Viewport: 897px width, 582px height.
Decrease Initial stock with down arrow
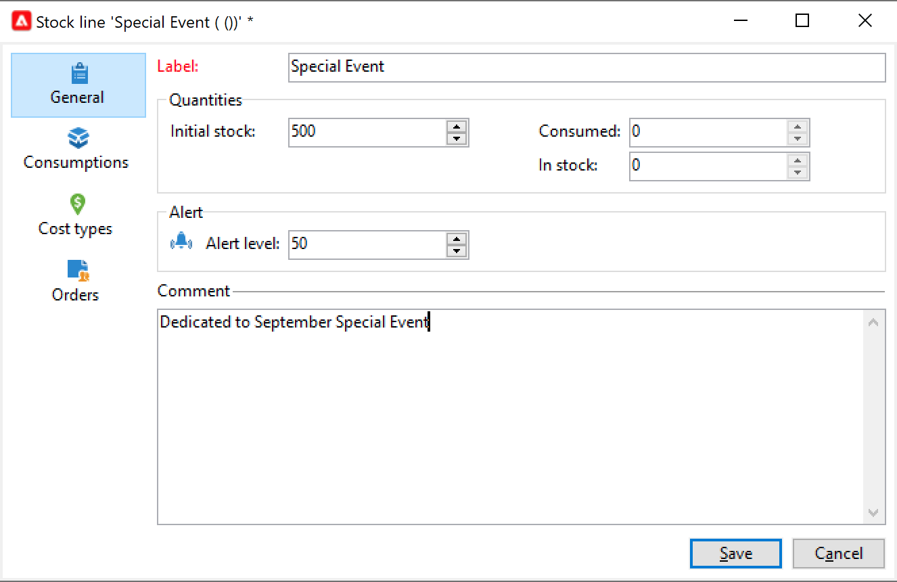(457, 138)
